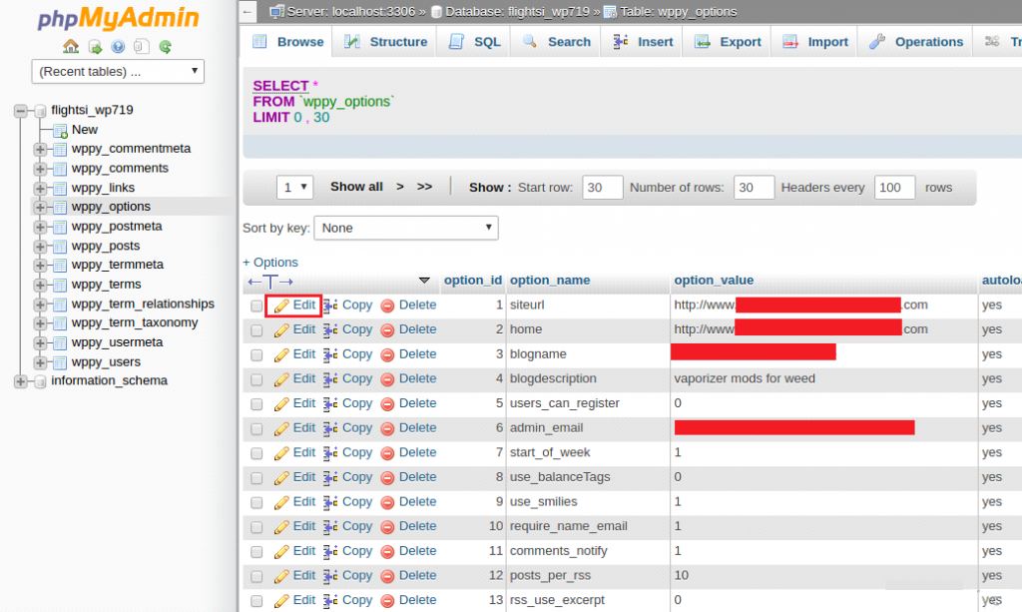Viewport: 1022px width, 612px height.
Task: Switch to the Structure tab
Action: [385, 42]
